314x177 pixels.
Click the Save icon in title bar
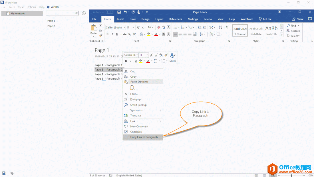(x=119, y=12)
